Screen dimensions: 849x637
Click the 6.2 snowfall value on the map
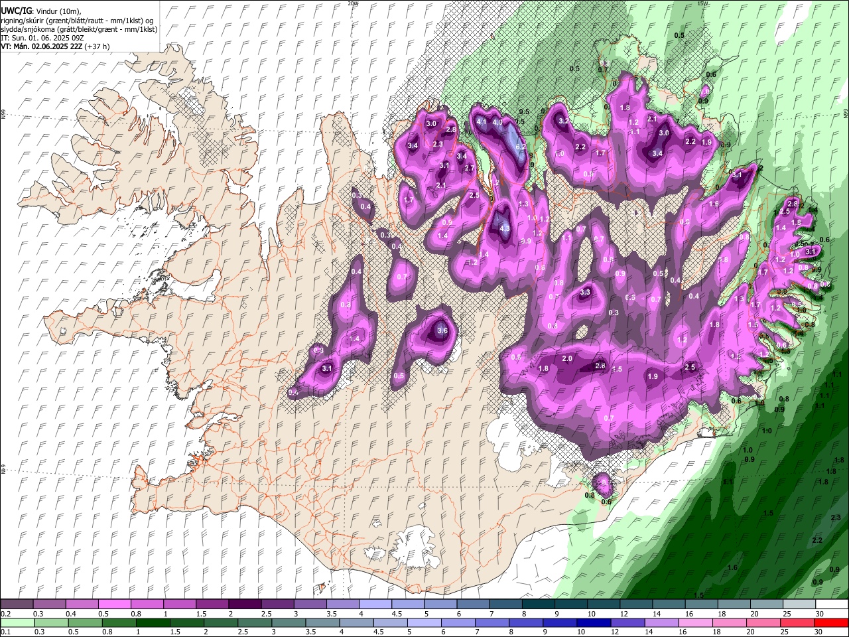pyautogui.click(x=521, y=147)
